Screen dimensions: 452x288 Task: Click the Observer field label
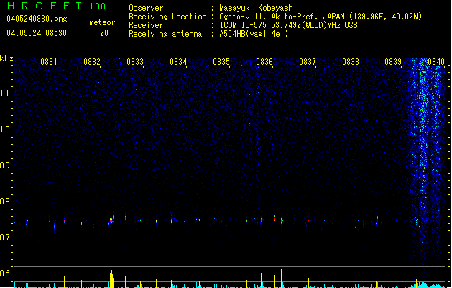[146, 8]
